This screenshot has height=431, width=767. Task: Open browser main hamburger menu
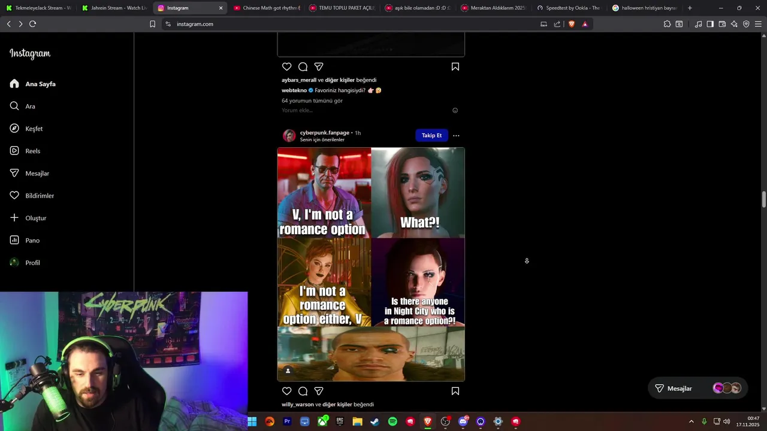[758, 24]
